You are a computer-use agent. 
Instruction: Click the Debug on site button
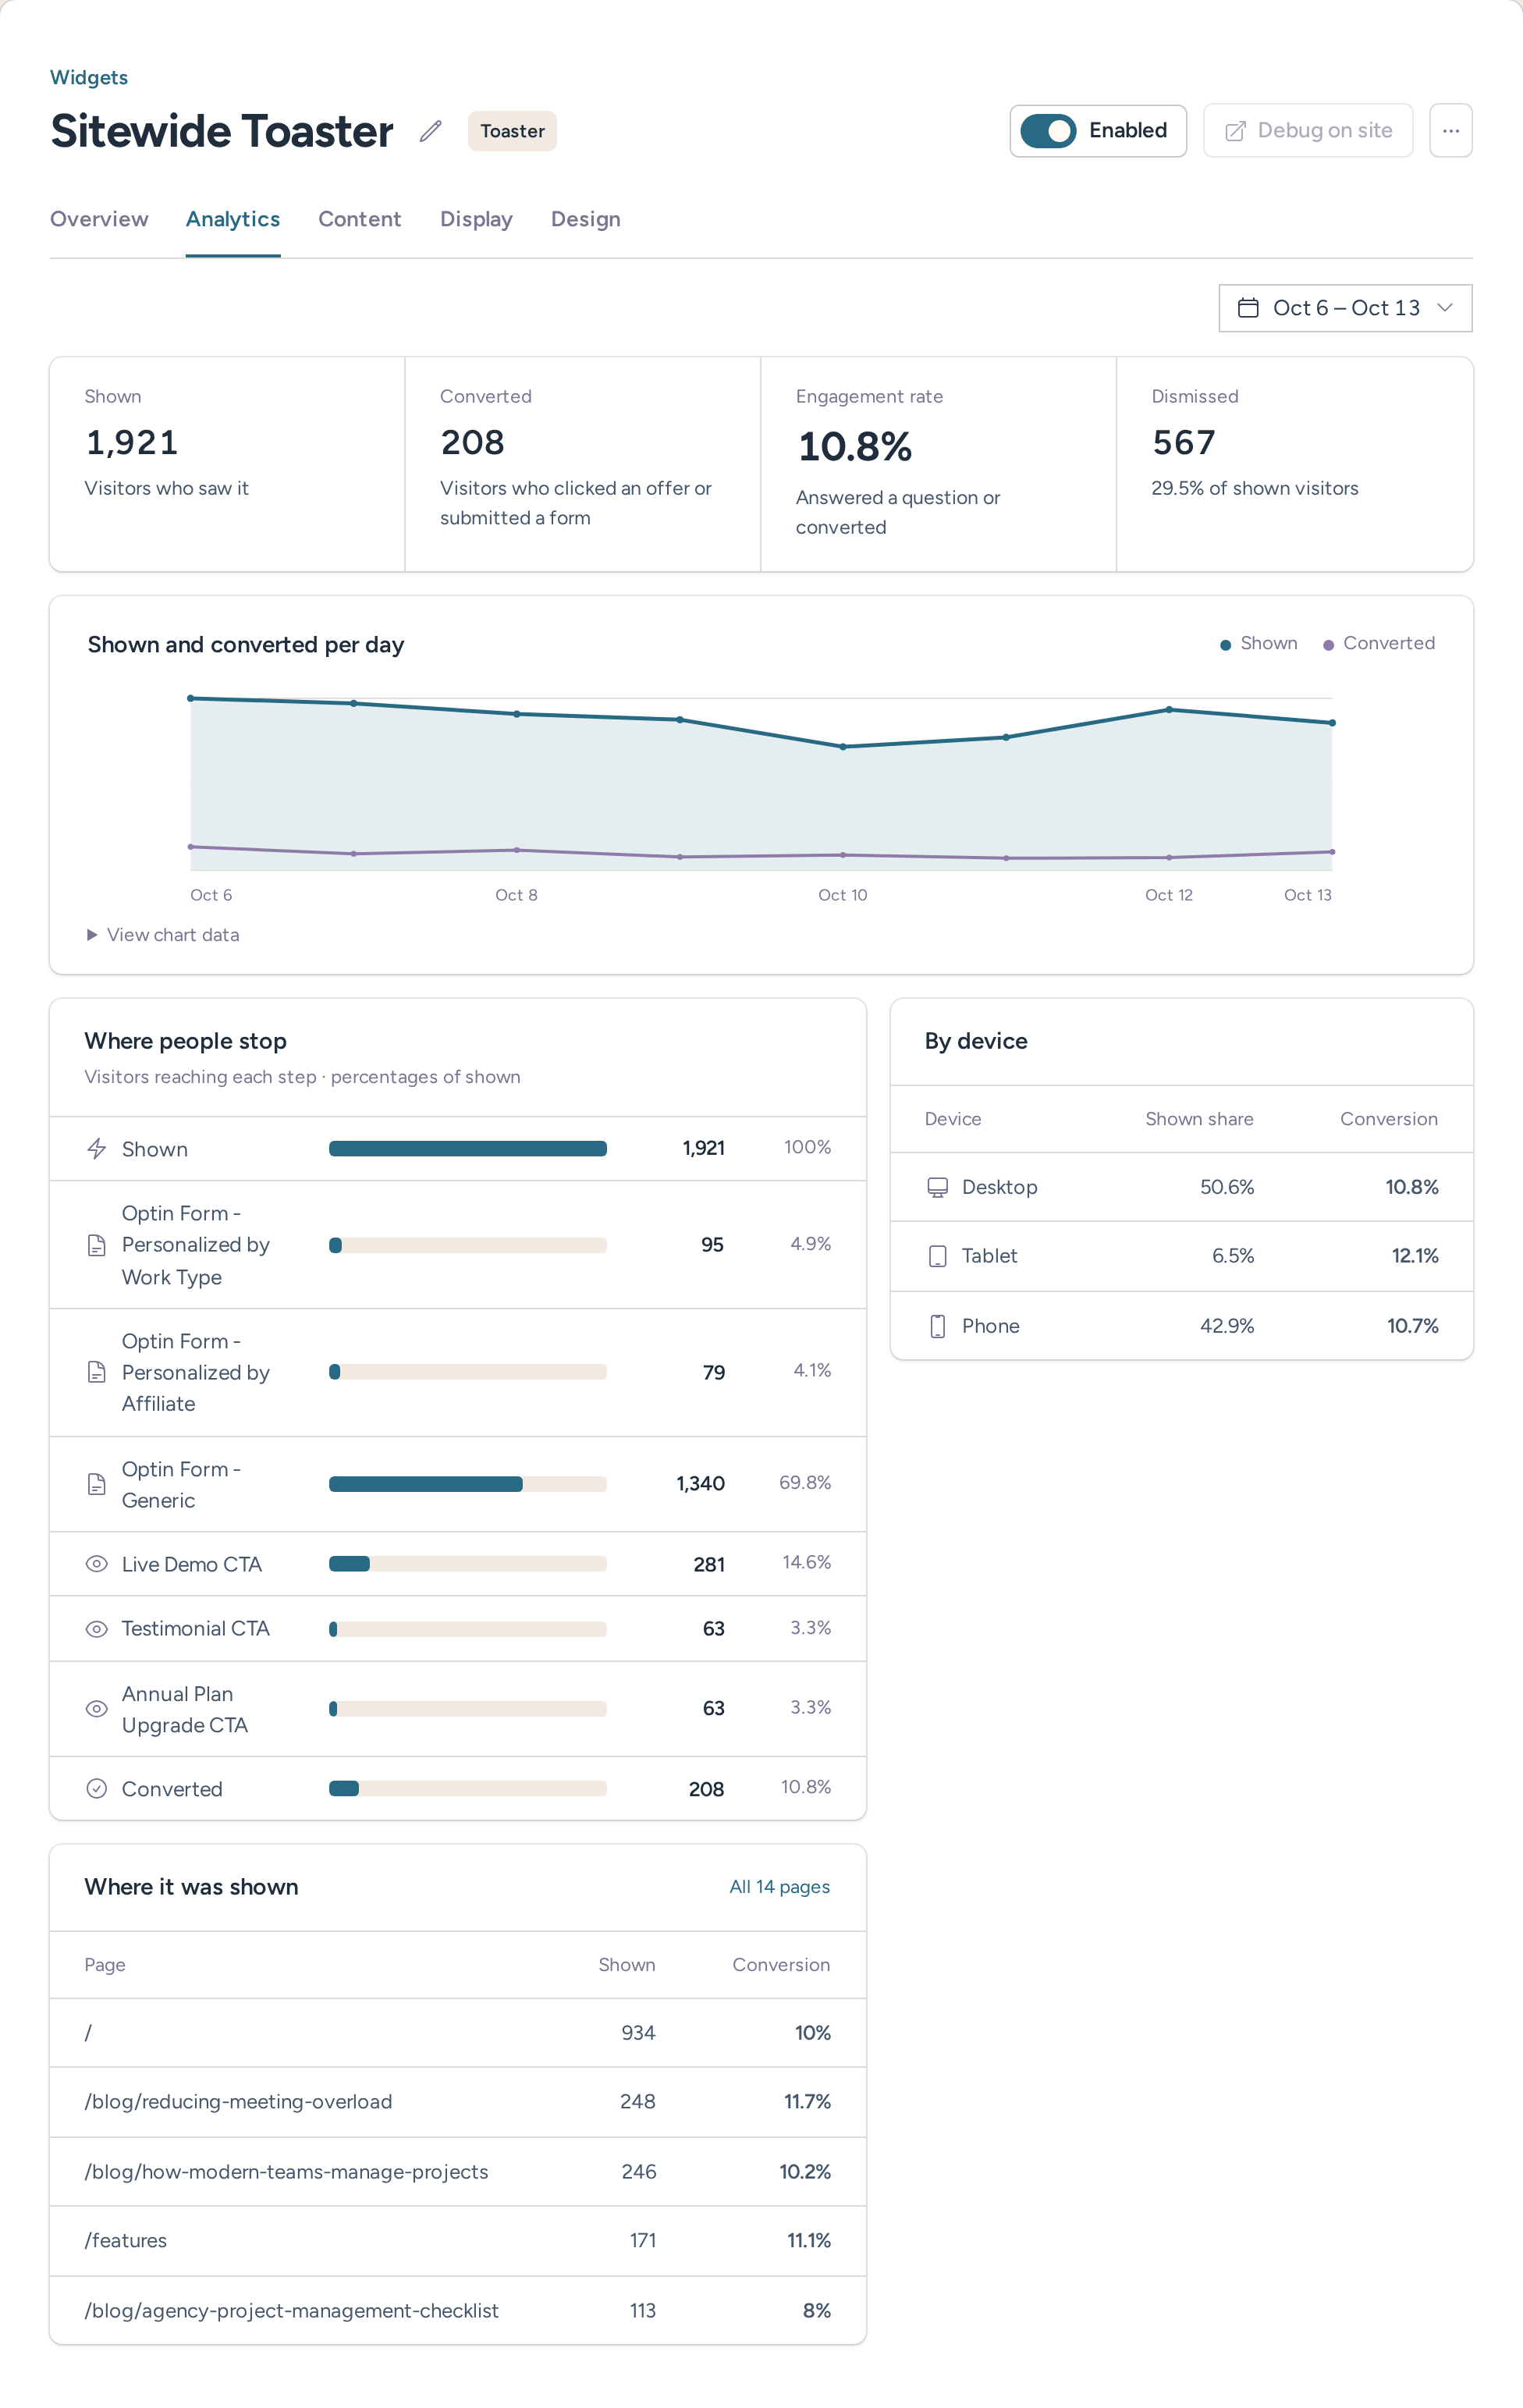tap(1307, 131)
